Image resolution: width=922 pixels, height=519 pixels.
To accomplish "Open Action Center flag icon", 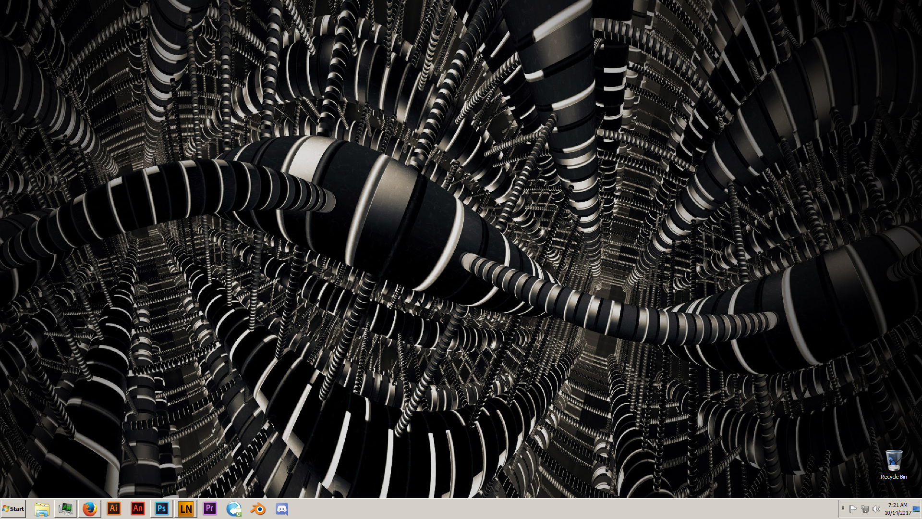I will 853,509.
